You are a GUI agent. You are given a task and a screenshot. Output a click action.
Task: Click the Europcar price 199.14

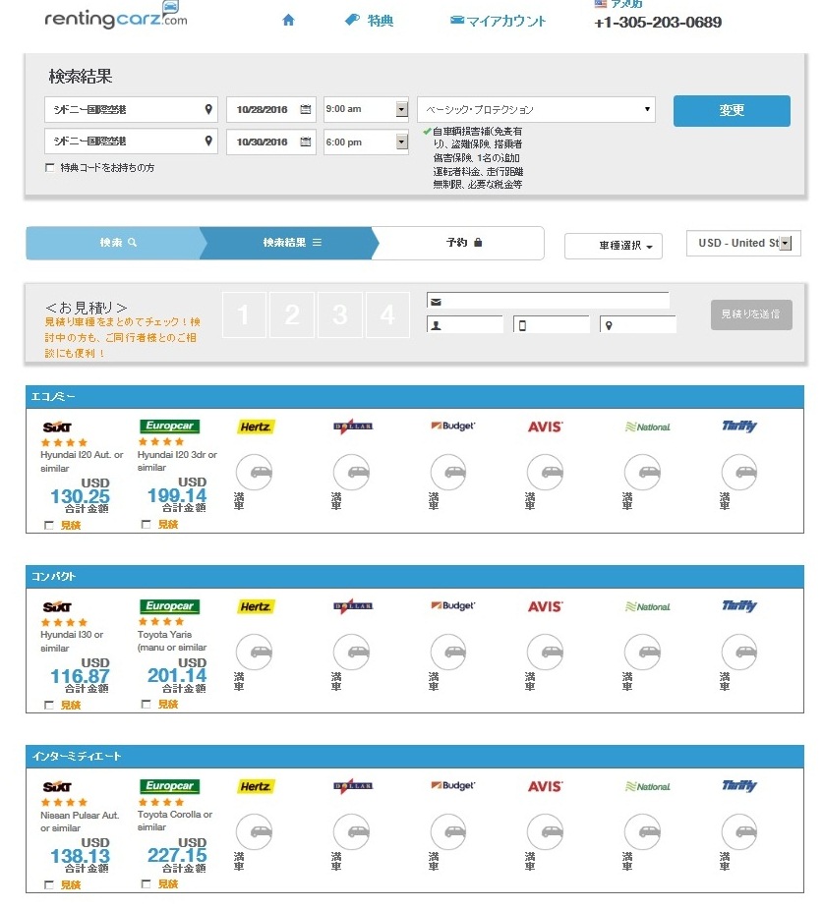(x=177, y=495)
